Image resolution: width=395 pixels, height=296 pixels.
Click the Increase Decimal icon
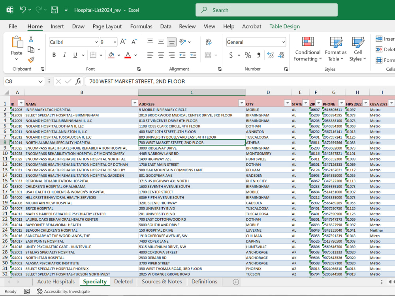(x=270, y=55)
